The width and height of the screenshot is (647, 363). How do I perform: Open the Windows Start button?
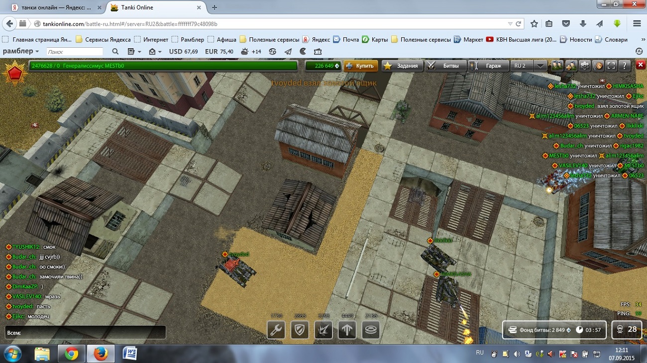pos(13,354)
